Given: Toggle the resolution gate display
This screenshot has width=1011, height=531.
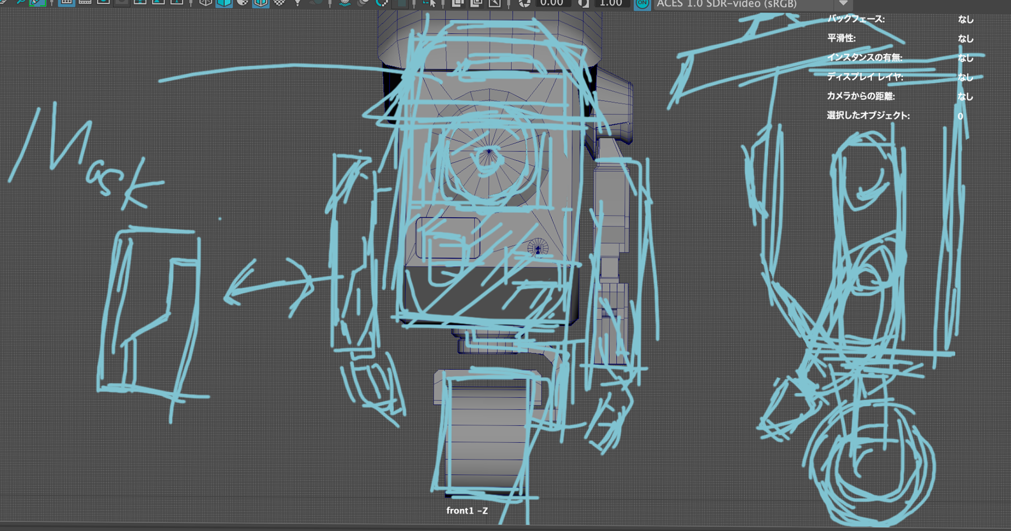Looking at the screenshot, I should pyautogui.click(x=103, y=3).
